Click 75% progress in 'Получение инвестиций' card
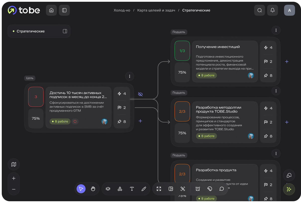 coord(182,72)
